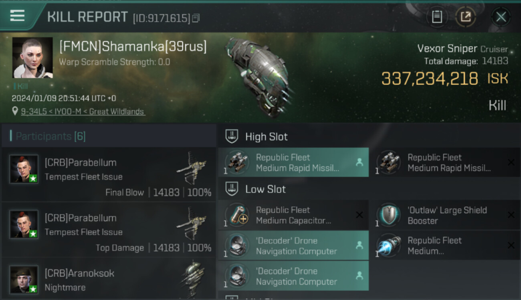The height and width of the screenshot is (300, 521).
Task: Click X on second Rapid Missile launcher
Action: point(511,162)
